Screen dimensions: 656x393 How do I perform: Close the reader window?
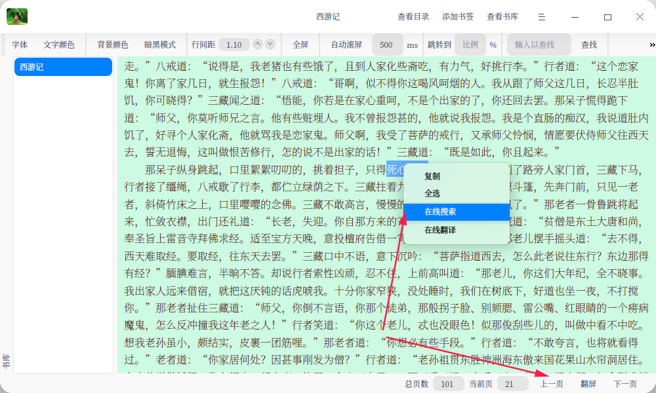pyautogui.click(x=640, y=17)
